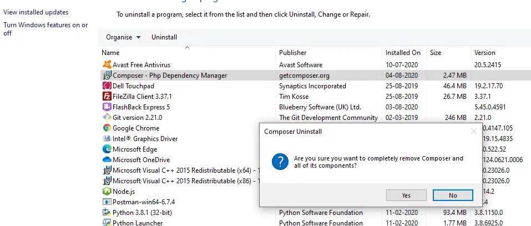The image size is (531, 226).
Task: Open Turn Windows features on or off
Action: [x=45, y=29]
